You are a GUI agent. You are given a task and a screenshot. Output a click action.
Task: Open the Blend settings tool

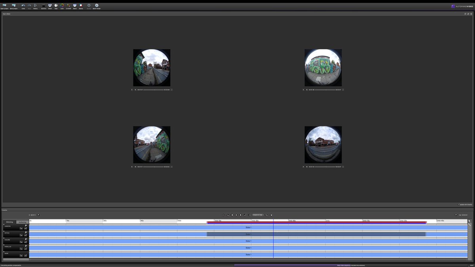tap(75, 6)
